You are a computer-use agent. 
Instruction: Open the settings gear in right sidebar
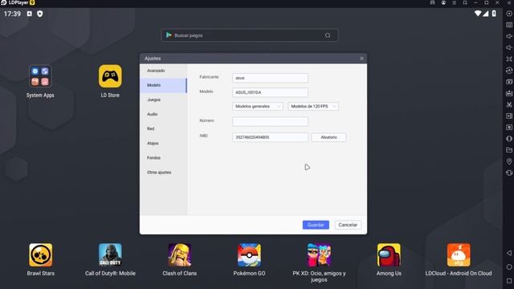(509, 14)
